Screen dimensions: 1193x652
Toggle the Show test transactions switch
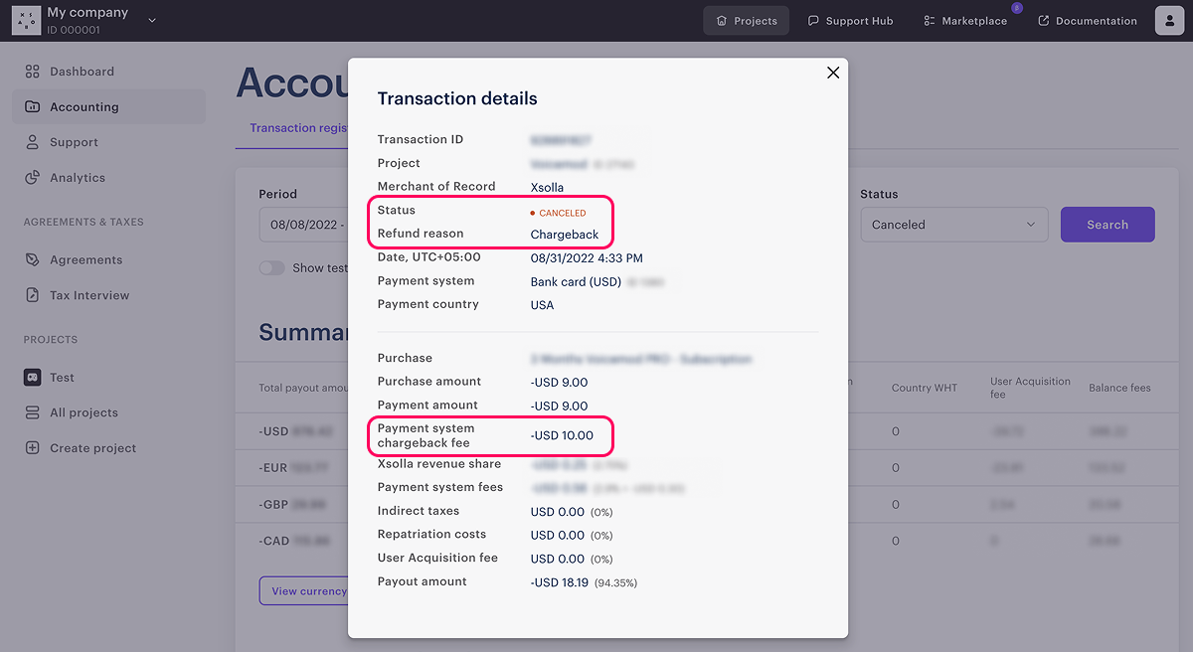(x=271, y=268)
